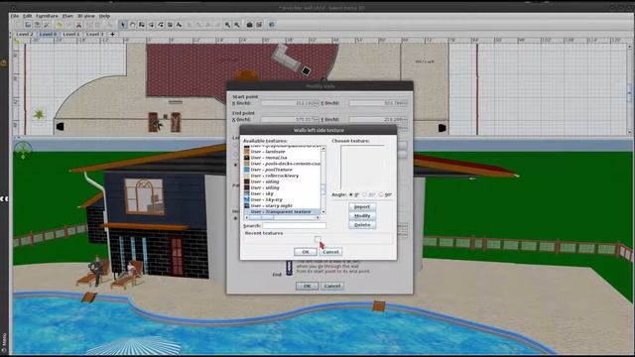Switch to the Level 1 tab
The width and height of the screenshot is (635, 357).
(71, 35)
